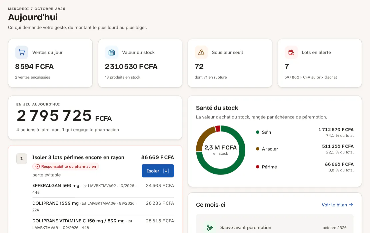Screen dimensions: 370x233
Task: Click the octobre 2026 label
Action: coord(335,228)
